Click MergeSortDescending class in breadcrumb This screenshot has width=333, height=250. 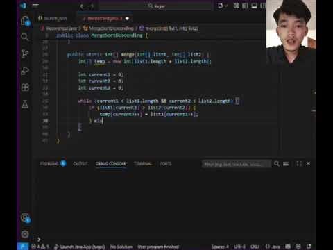111,28
